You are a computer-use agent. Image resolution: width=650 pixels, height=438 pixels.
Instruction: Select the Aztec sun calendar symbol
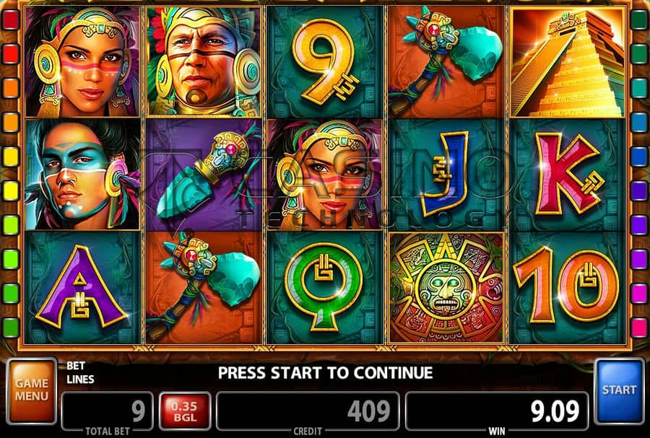446,288
